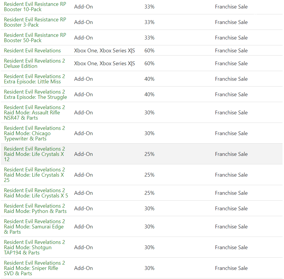Click Xbox One, Xbox Series X|S cell for Deluxe Edition
Viewport: 284px width, 279px height.
[105, 63]
